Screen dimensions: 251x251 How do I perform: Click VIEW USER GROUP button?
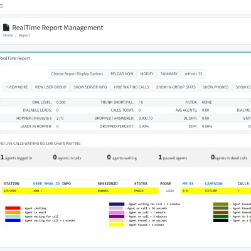click(51, 87)
